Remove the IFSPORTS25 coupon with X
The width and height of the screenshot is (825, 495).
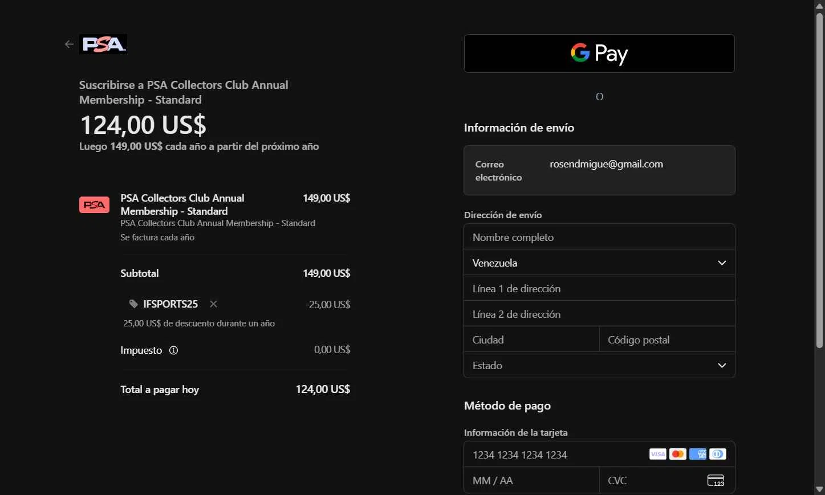pos(213,304)
